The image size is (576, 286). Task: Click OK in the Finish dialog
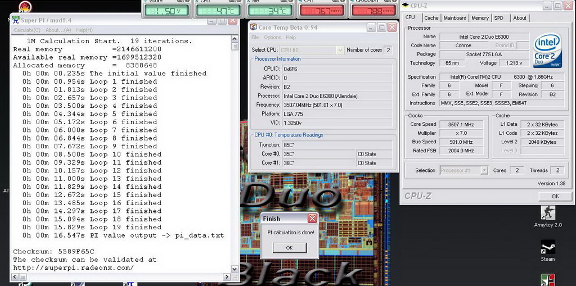click(290, 248)
